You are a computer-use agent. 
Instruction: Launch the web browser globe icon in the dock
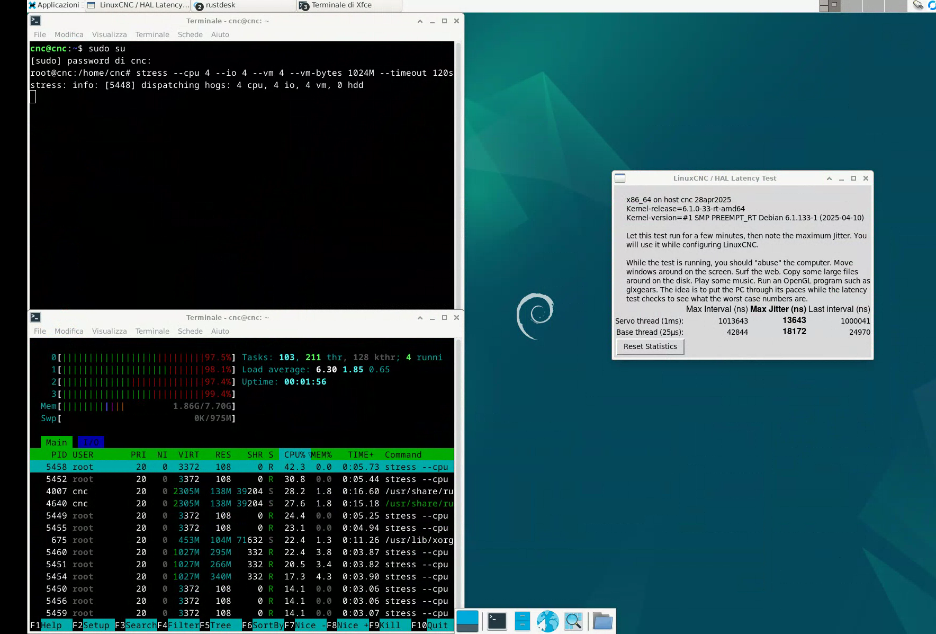pyautogui.click(x=547, y=621)
